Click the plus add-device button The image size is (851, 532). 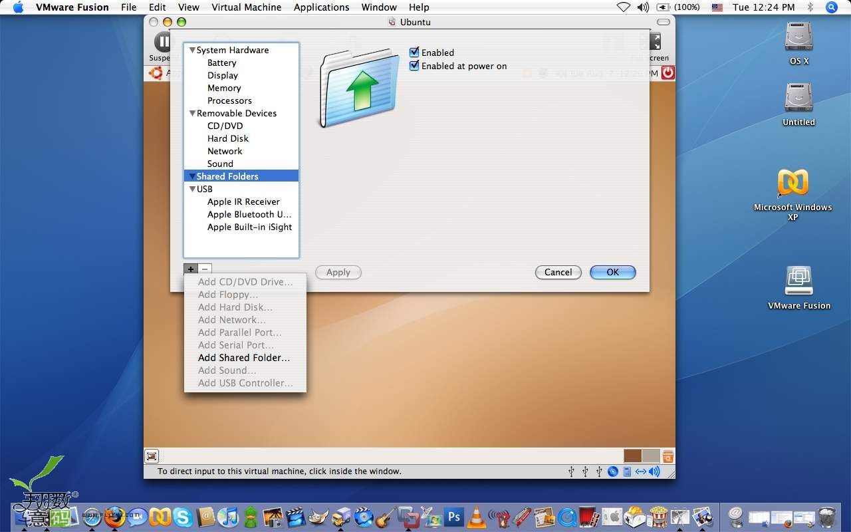pyautogui.click(x=191, y=269)
